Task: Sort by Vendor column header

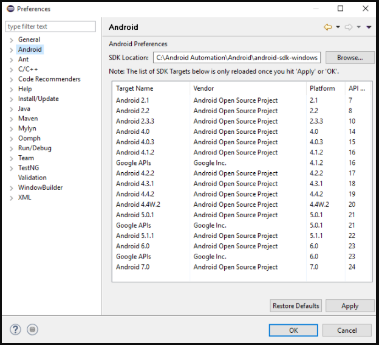Action: tap(248, 88)
